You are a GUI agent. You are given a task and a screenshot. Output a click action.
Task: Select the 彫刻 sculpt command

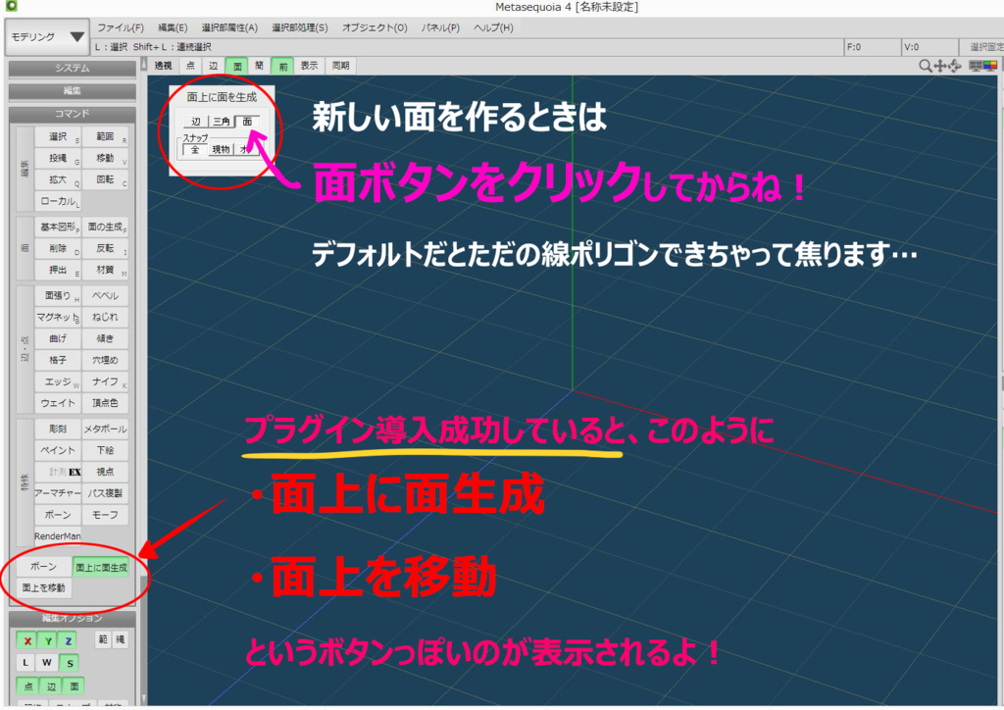click(x=58, y=429)
